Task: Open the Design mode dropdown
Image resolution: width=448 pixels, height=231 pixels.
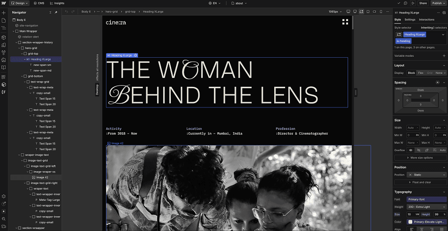Action: point(19,3)
